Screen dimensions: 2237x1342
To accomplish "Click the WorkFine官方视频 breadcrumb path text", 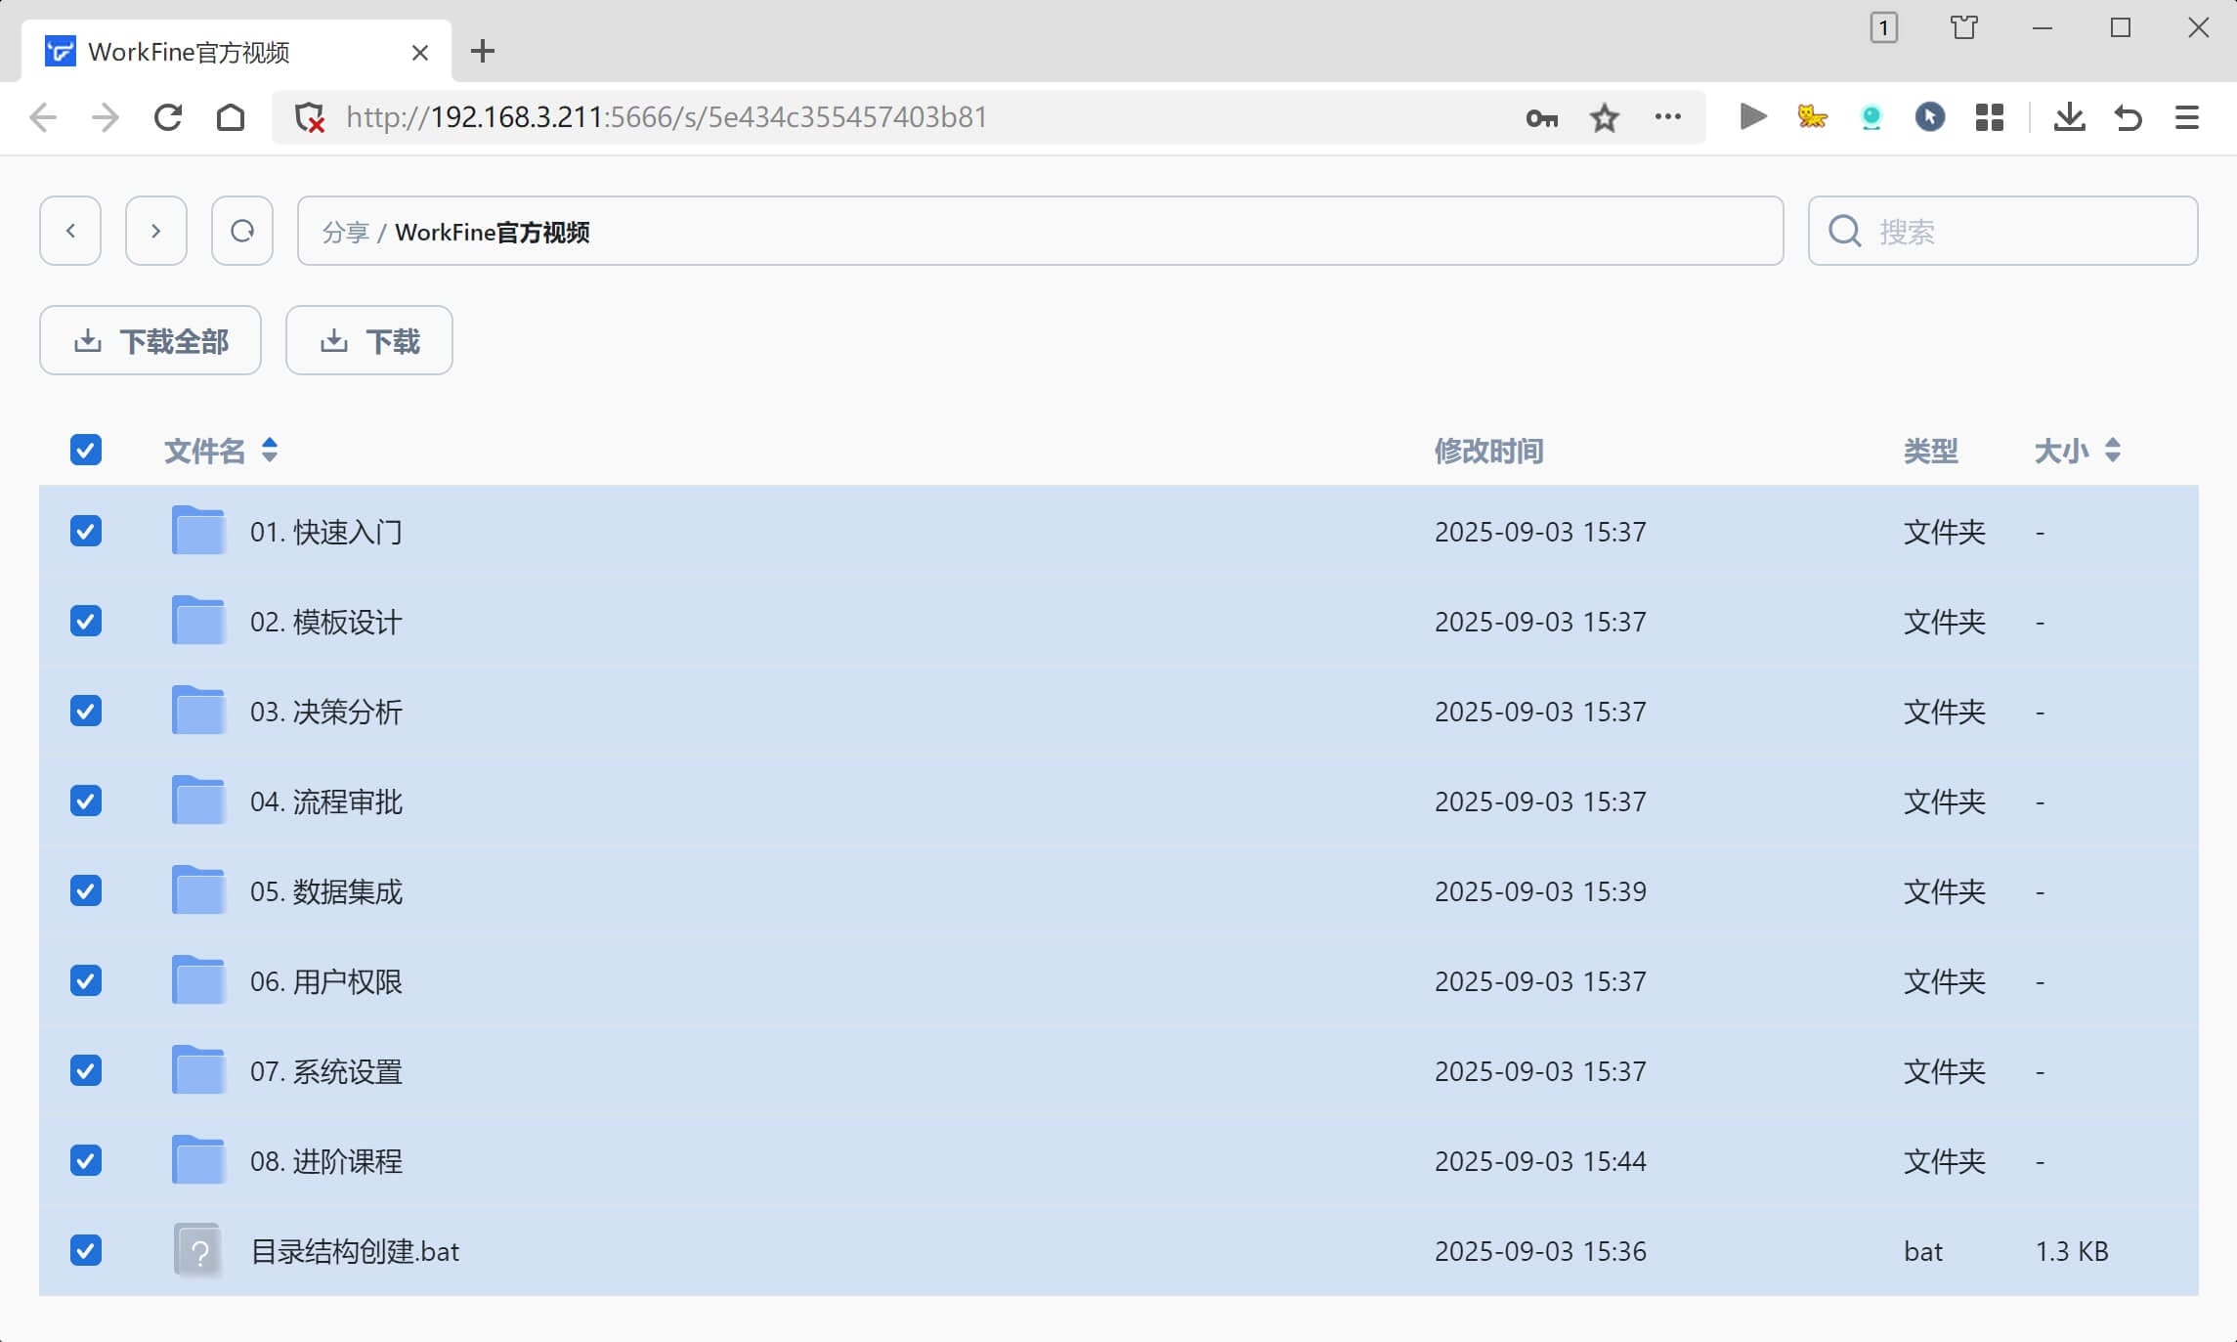I will point(492,232).
